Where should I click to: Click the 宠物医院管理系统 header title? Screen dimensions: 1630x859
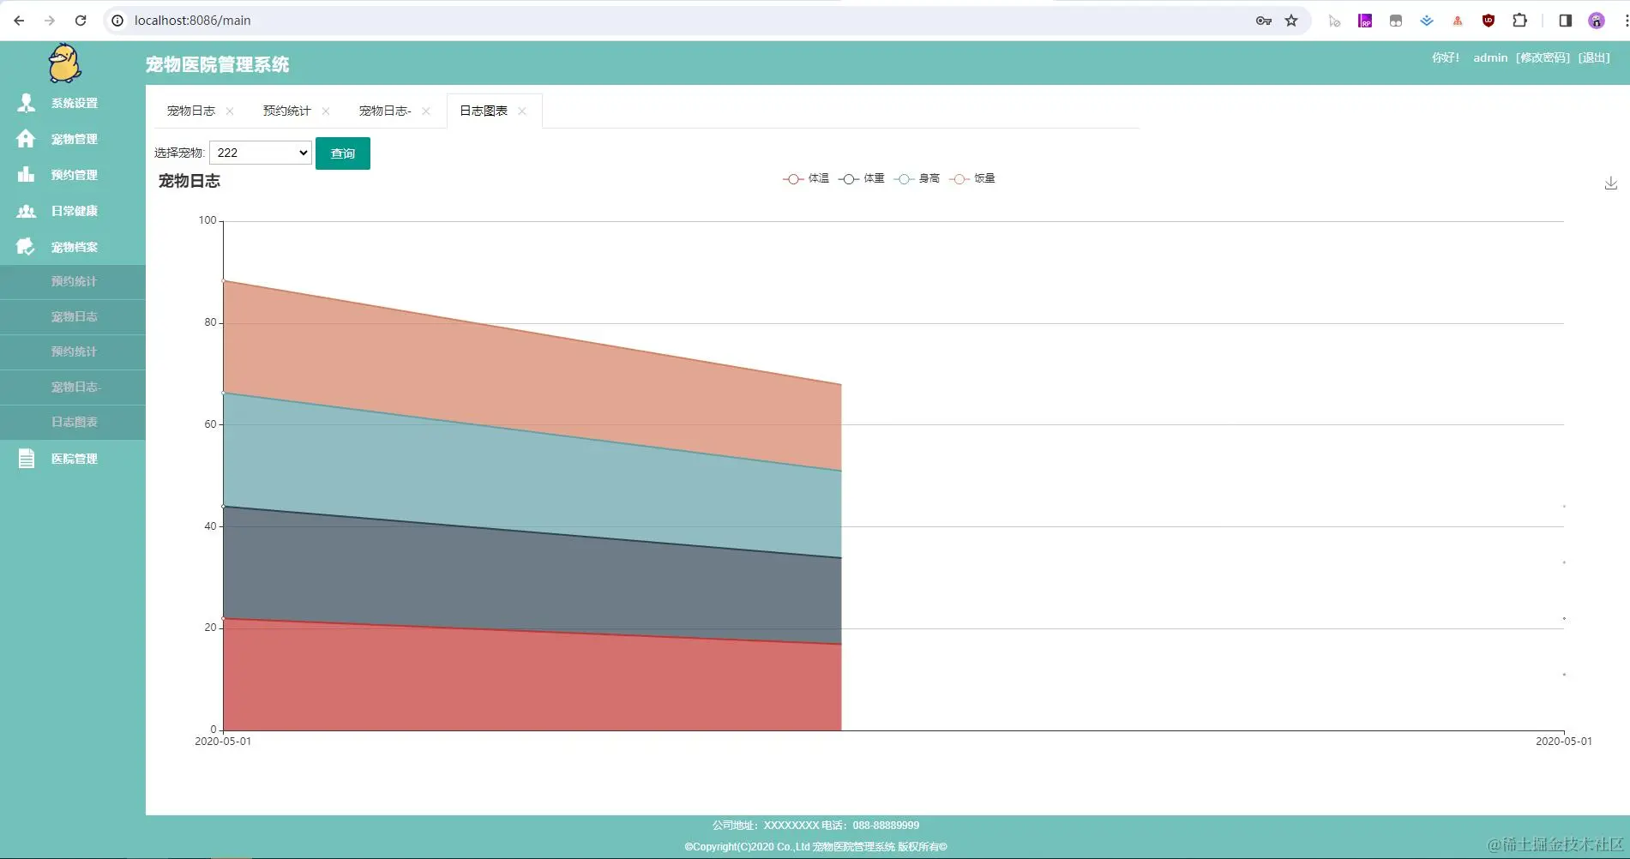click(x=217, y=64)
